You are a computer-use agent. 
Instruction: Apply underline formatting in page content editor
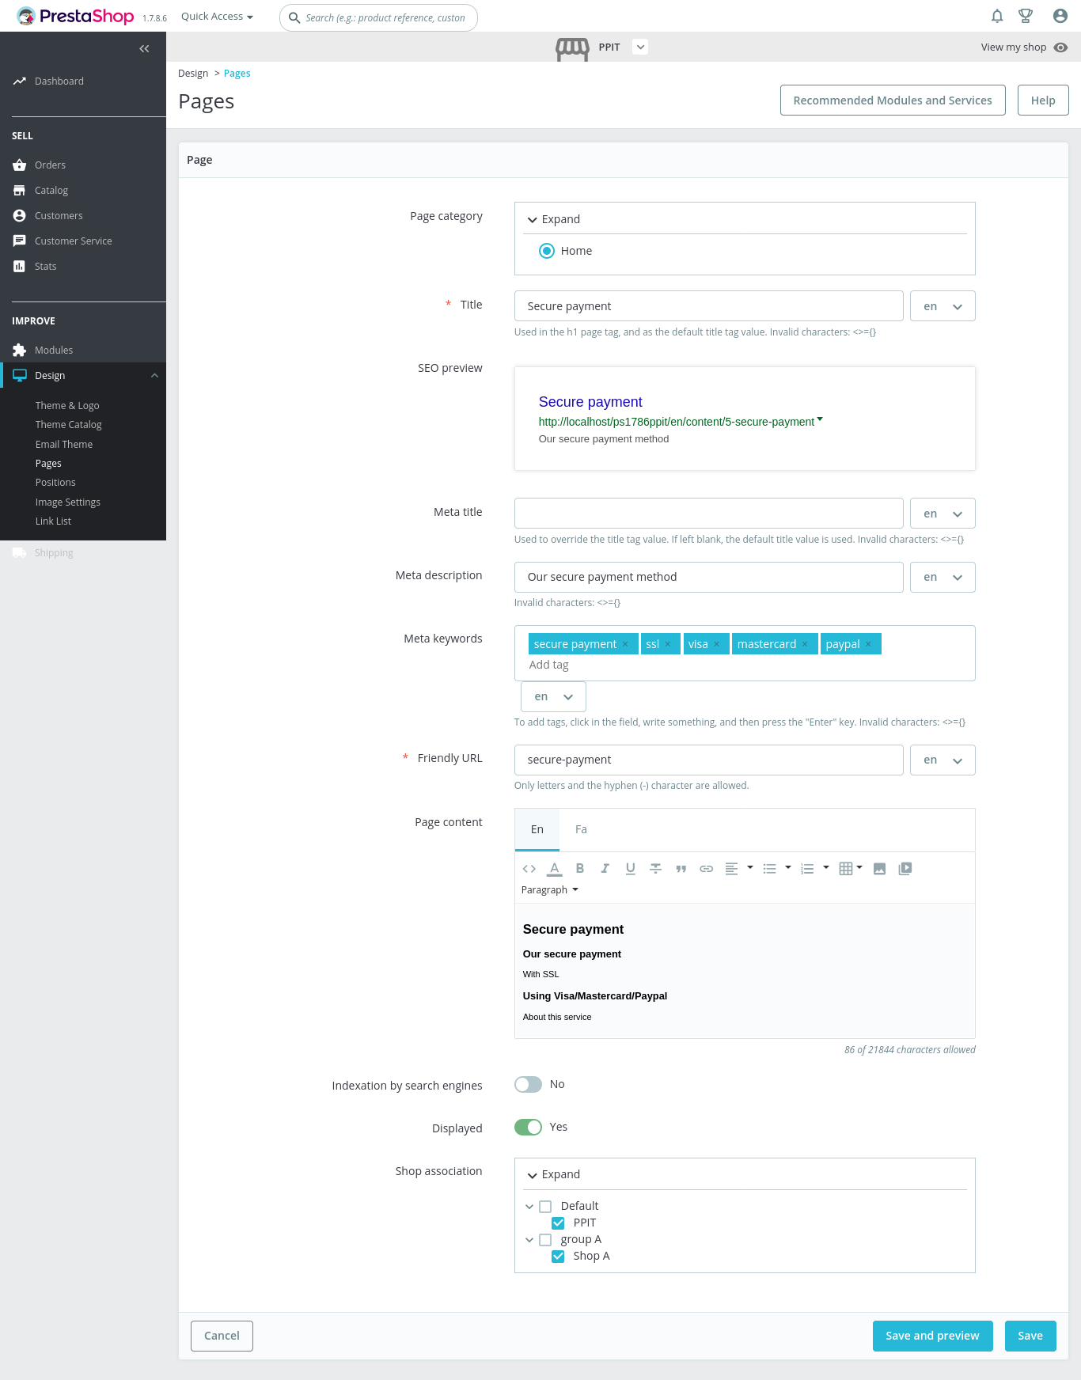[x=631, y=869]
